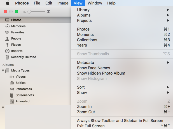Click the small thumbnail zoom icon
Screen dimensions: 173x129
pyautogui.click(x=25, y=11)
